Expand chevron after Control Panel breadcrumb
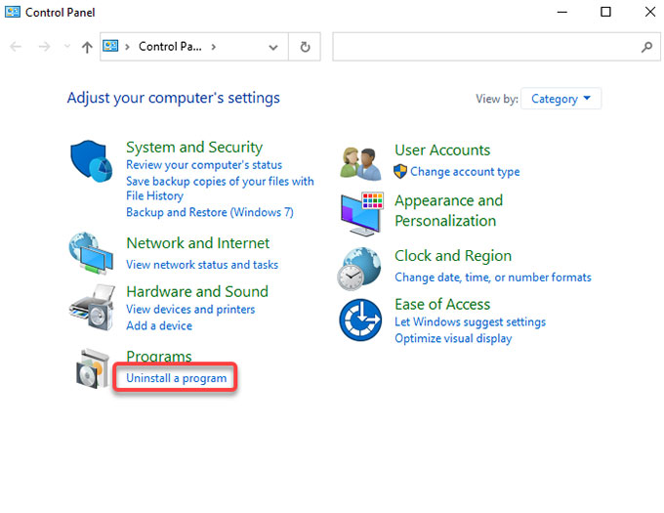 point(214,47)
